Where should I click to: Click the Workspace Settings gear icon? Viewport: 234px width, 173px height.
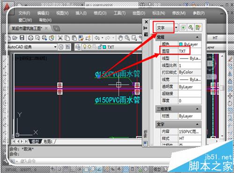pos(61,47)
